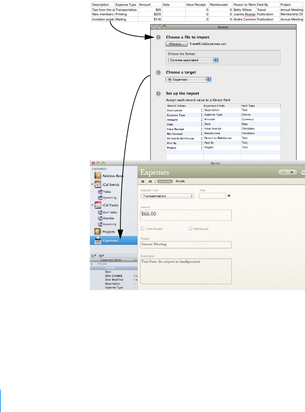
Task: Click the Betty Wilson spreadsheet cell
Action: pos(244,10)
